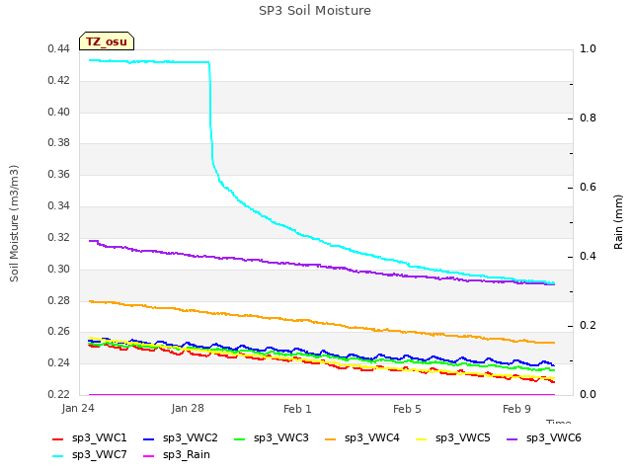Image resolution: width=632 pixels, height=474 pixels.
Task: Click the 0.42 soil moisture tick label
Action: (59, 81)
